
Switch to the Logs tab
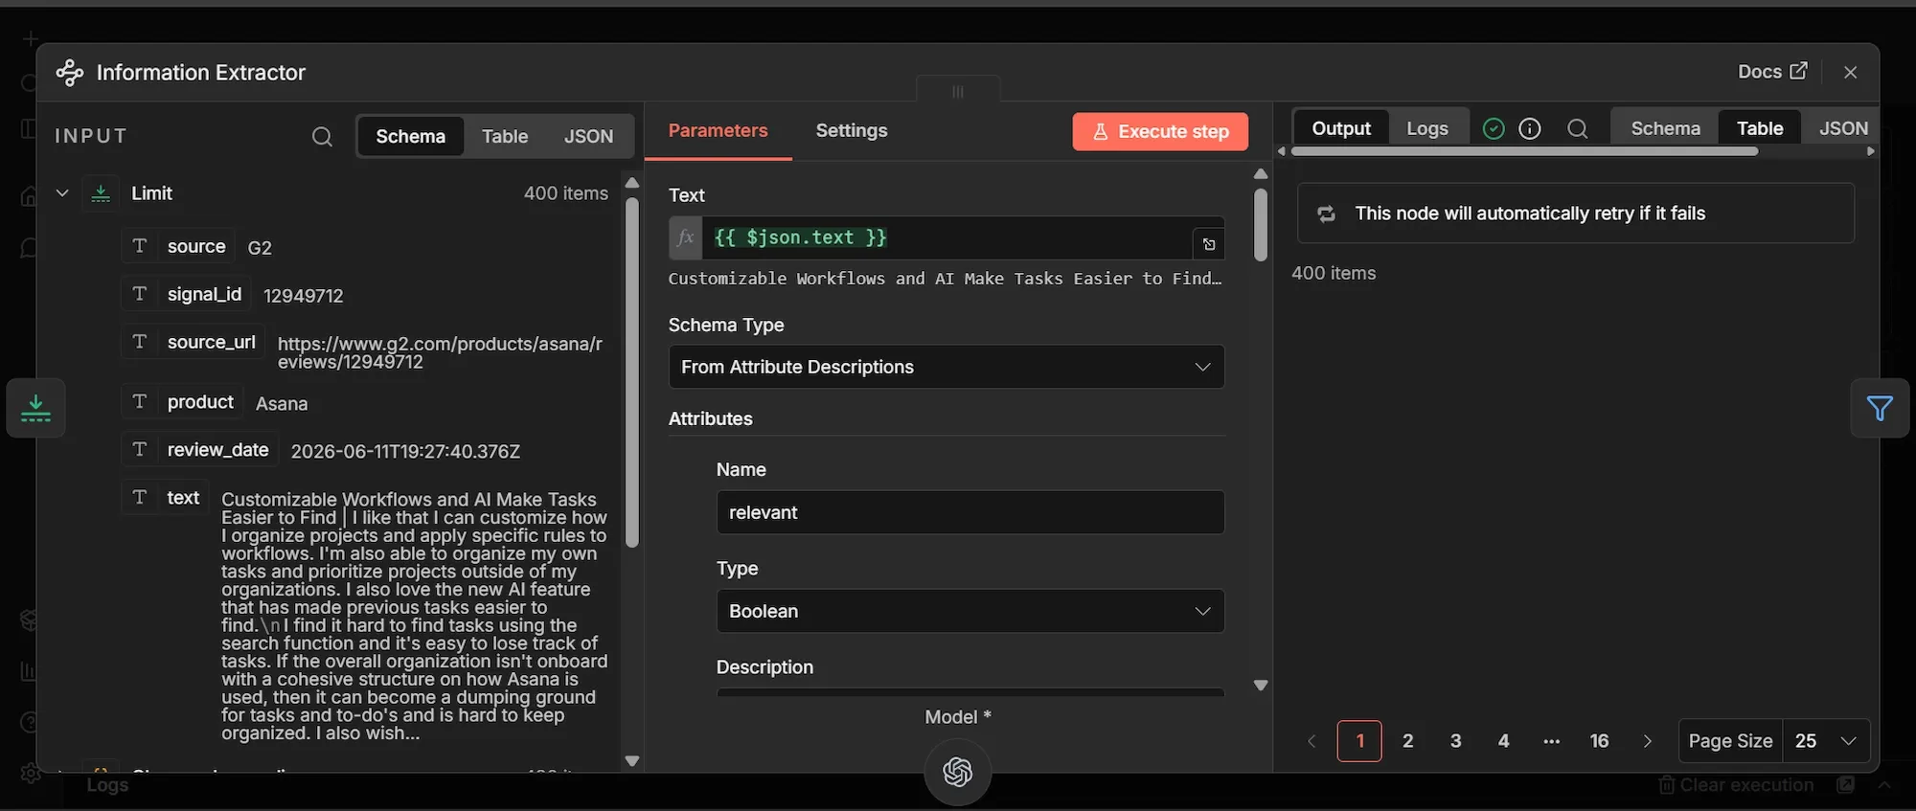[1427, 128]
